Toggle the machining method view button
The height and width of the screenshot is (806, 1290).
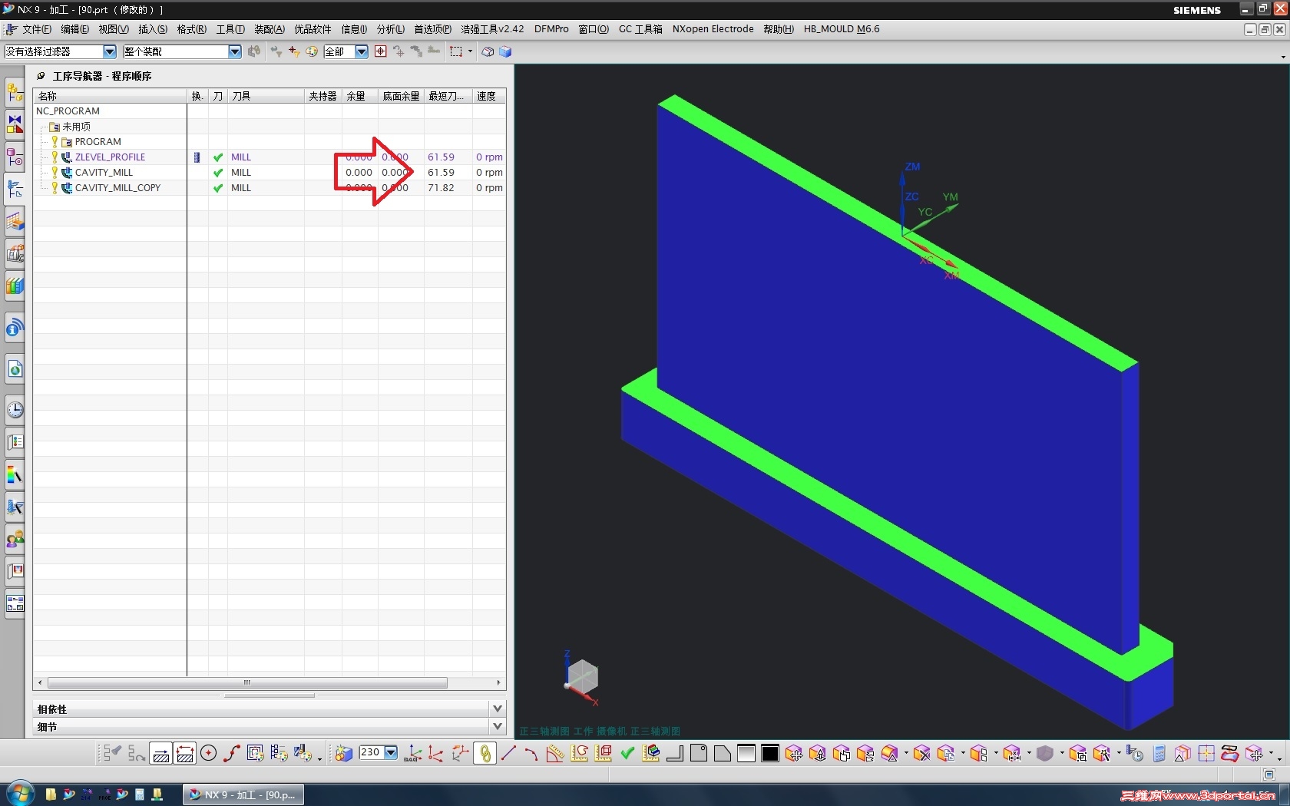click(x=184, y=753)
